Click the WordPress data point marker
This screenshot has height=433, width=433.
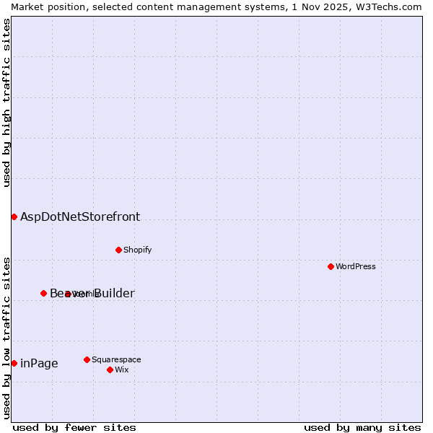click(331, 266)
